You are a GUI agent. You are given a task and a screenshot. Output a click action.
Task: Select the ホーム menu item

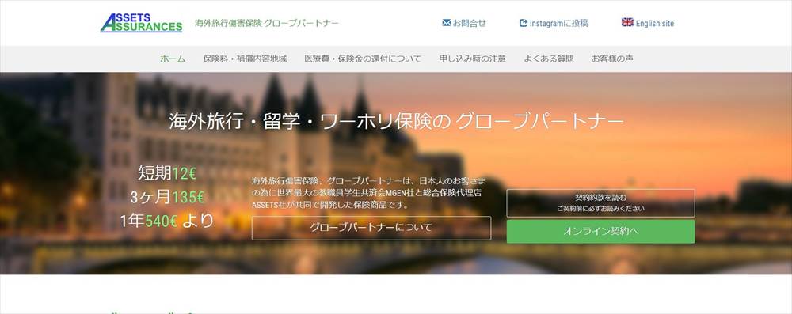click(173, 59)
